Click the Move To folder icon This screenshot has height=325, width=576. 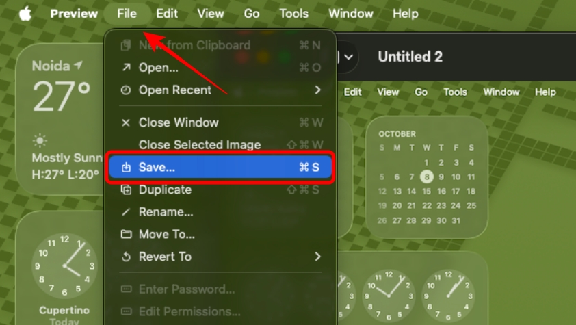pos(126,234)
